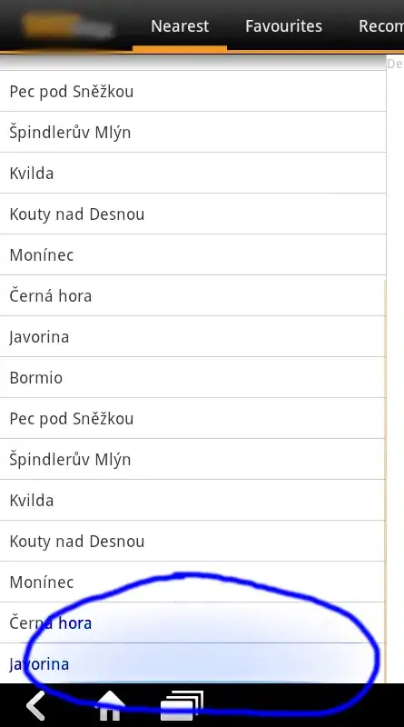Choose the topmost Pec pod Sněžkou entry
The height and width of the screenshot is (727, 404).
click(192, 92)
